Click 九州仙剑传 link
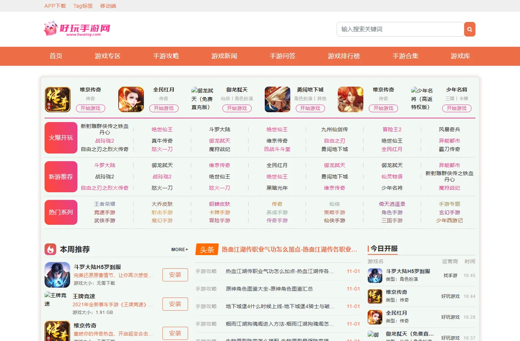The height and width of the screenshot is (341, 520). [x=334, y=129]
